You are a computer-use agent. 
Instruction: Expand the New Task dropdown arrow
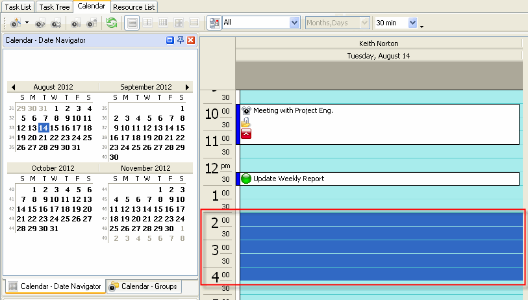pyautogui.click(x=27, y=23)
